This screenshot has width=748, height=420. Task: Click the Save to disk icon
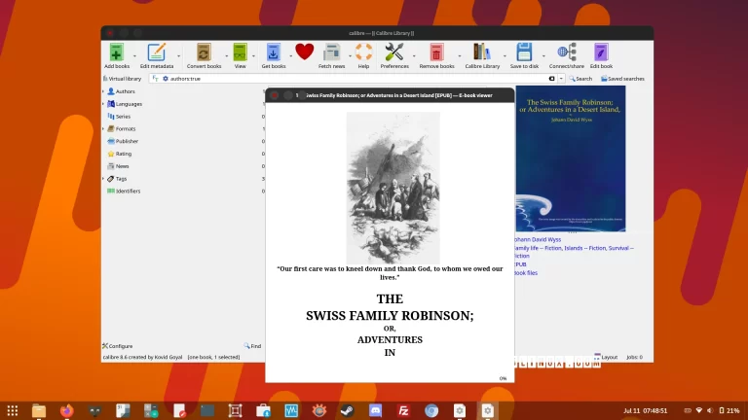(x=523, y=52)
